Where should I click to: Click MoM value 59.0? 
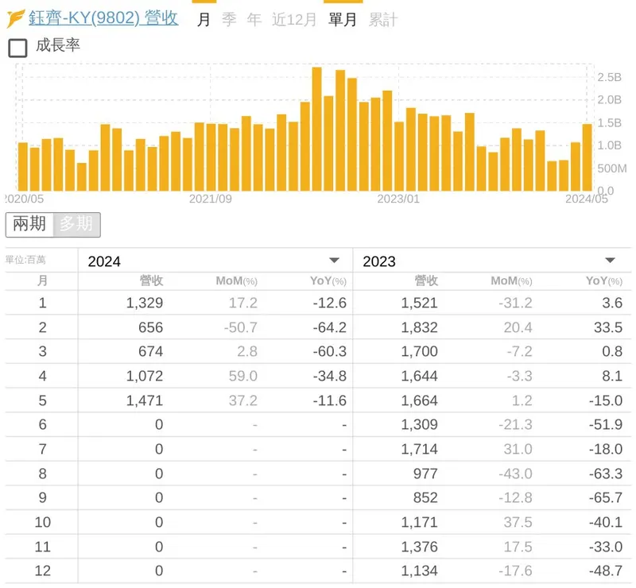tap(243, 376)
